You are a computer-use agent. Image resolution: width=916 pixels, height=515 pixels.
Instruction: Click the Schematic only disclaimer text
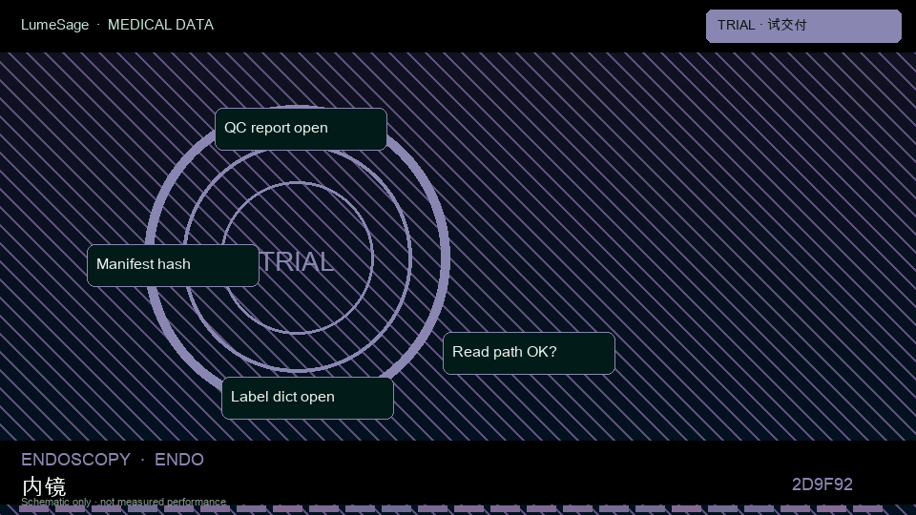(x=123, y=502)
